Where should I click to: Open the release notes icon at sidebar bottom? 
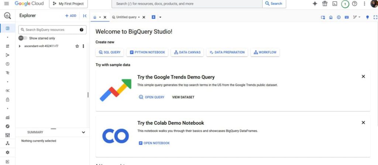pyautogui.click(x=7, y=162)
